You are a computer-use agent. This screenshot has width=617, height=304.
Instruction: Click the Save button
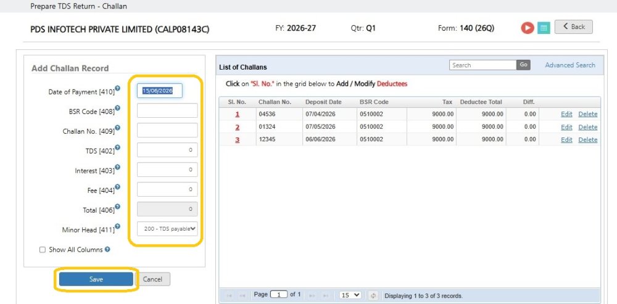click(x=96, y=279)
